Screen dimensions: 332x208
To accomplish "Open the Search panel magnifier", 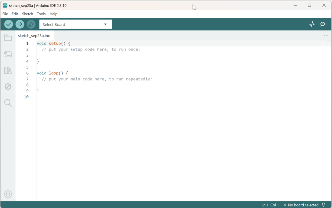I will coord(8,103).
